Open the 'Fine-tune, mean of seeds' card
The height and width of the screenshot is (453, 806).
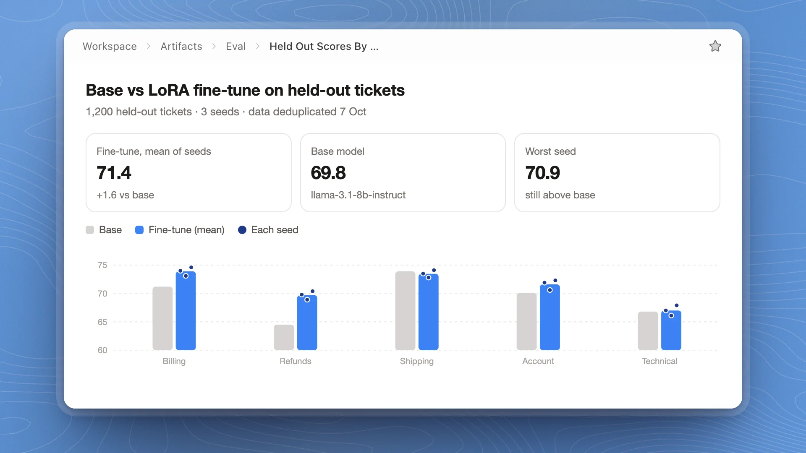188,172
